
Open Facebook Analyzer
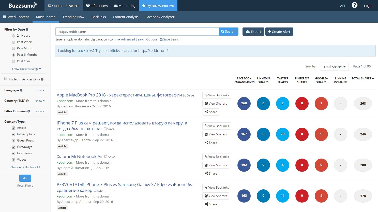tap(160, 17)
